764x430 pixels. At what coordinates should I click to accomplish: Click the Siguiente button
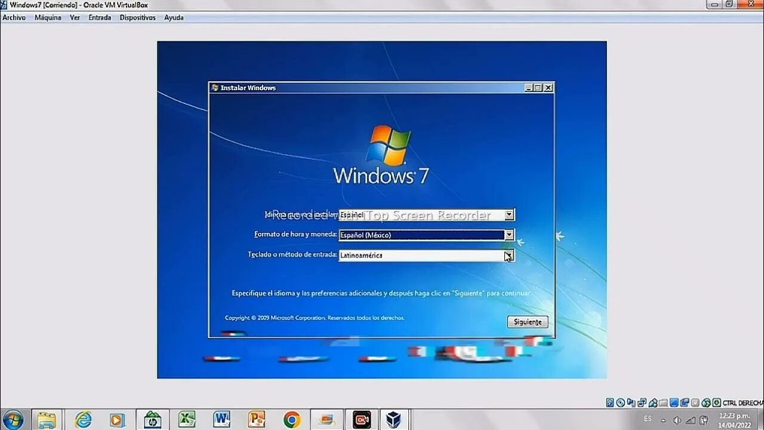point(528,322)
